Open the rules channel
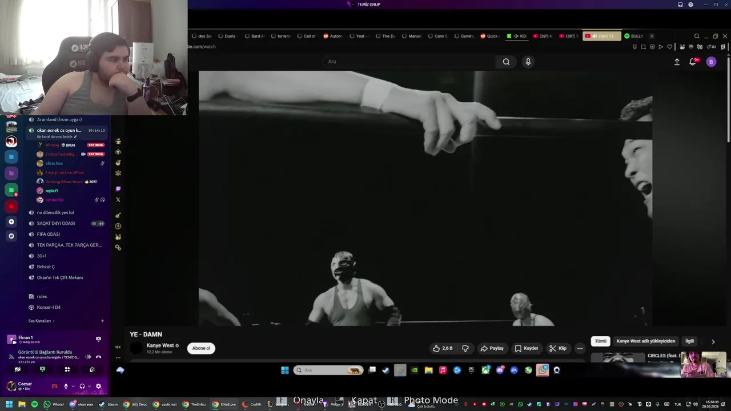731x411 pixels. [x=66, y=296]
